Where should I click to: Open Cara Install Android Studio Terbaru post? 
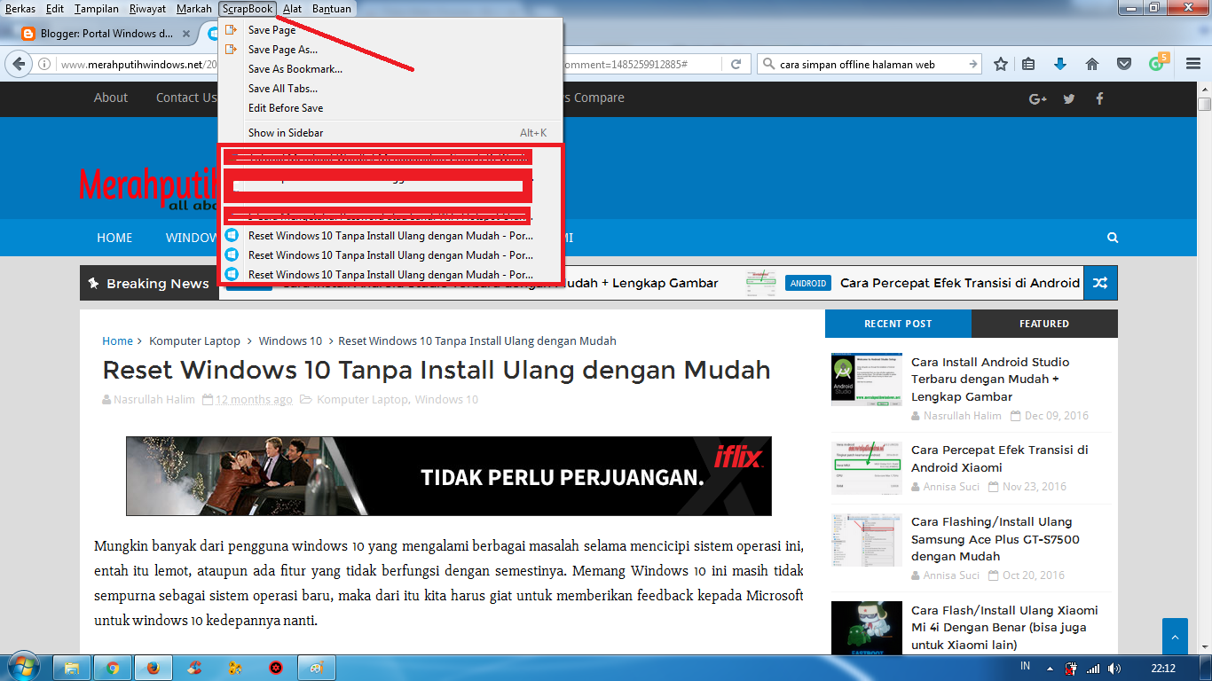coord(990,380)
